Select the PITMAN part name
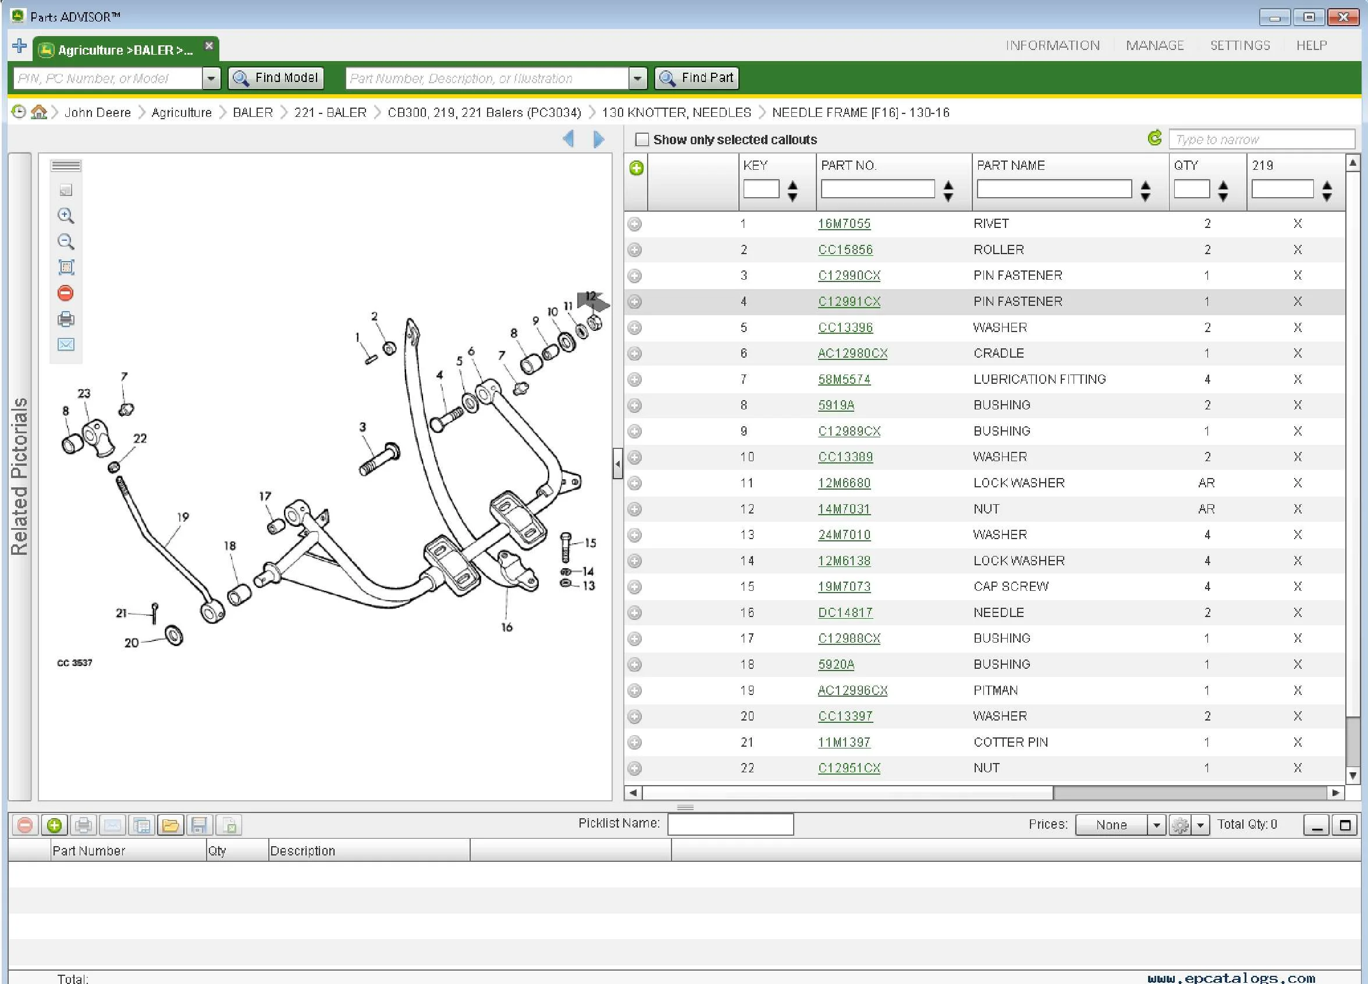The width and height of the screenshot is (1368, 984). (995, 690)
